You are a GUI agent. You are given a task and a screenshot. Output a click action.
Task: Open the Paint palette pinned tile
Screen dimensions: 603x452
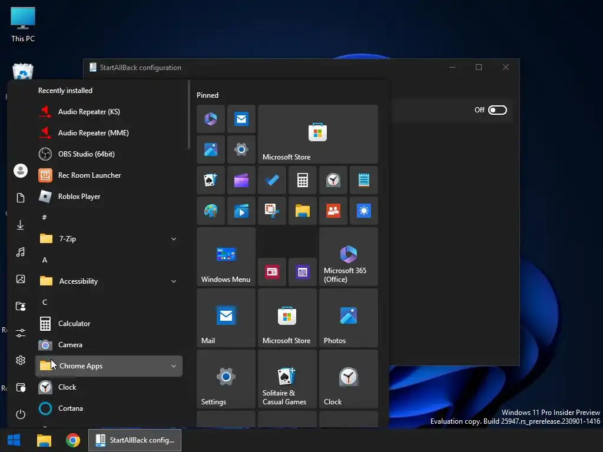coord(211,211)
